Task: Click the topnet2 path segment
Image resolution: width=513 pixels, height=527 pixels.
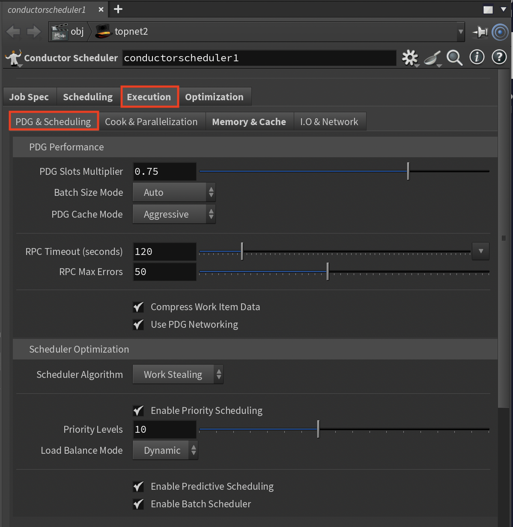Action: click(131, 32)
